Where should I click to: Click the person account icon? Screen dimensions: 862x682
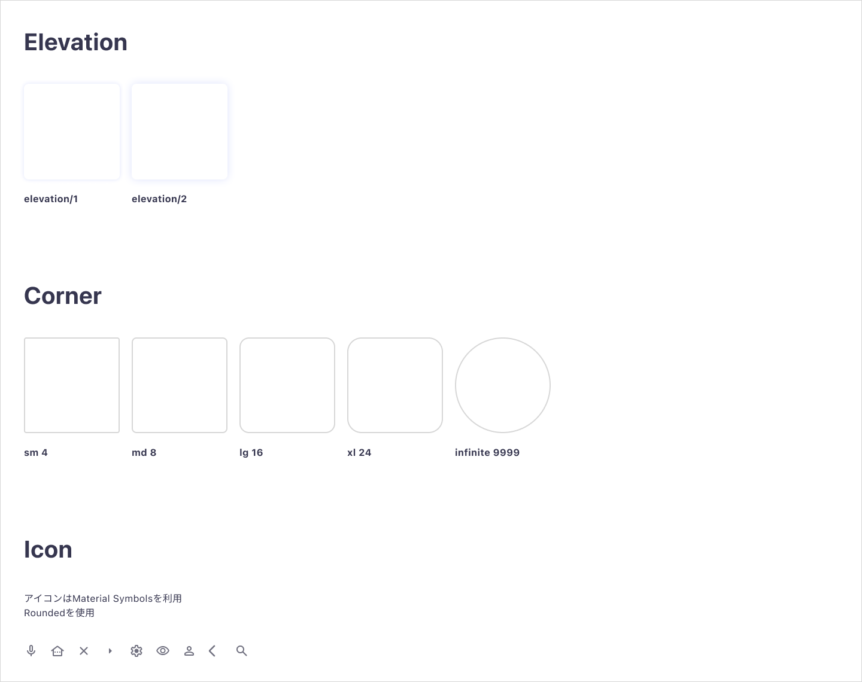point(189,651)
